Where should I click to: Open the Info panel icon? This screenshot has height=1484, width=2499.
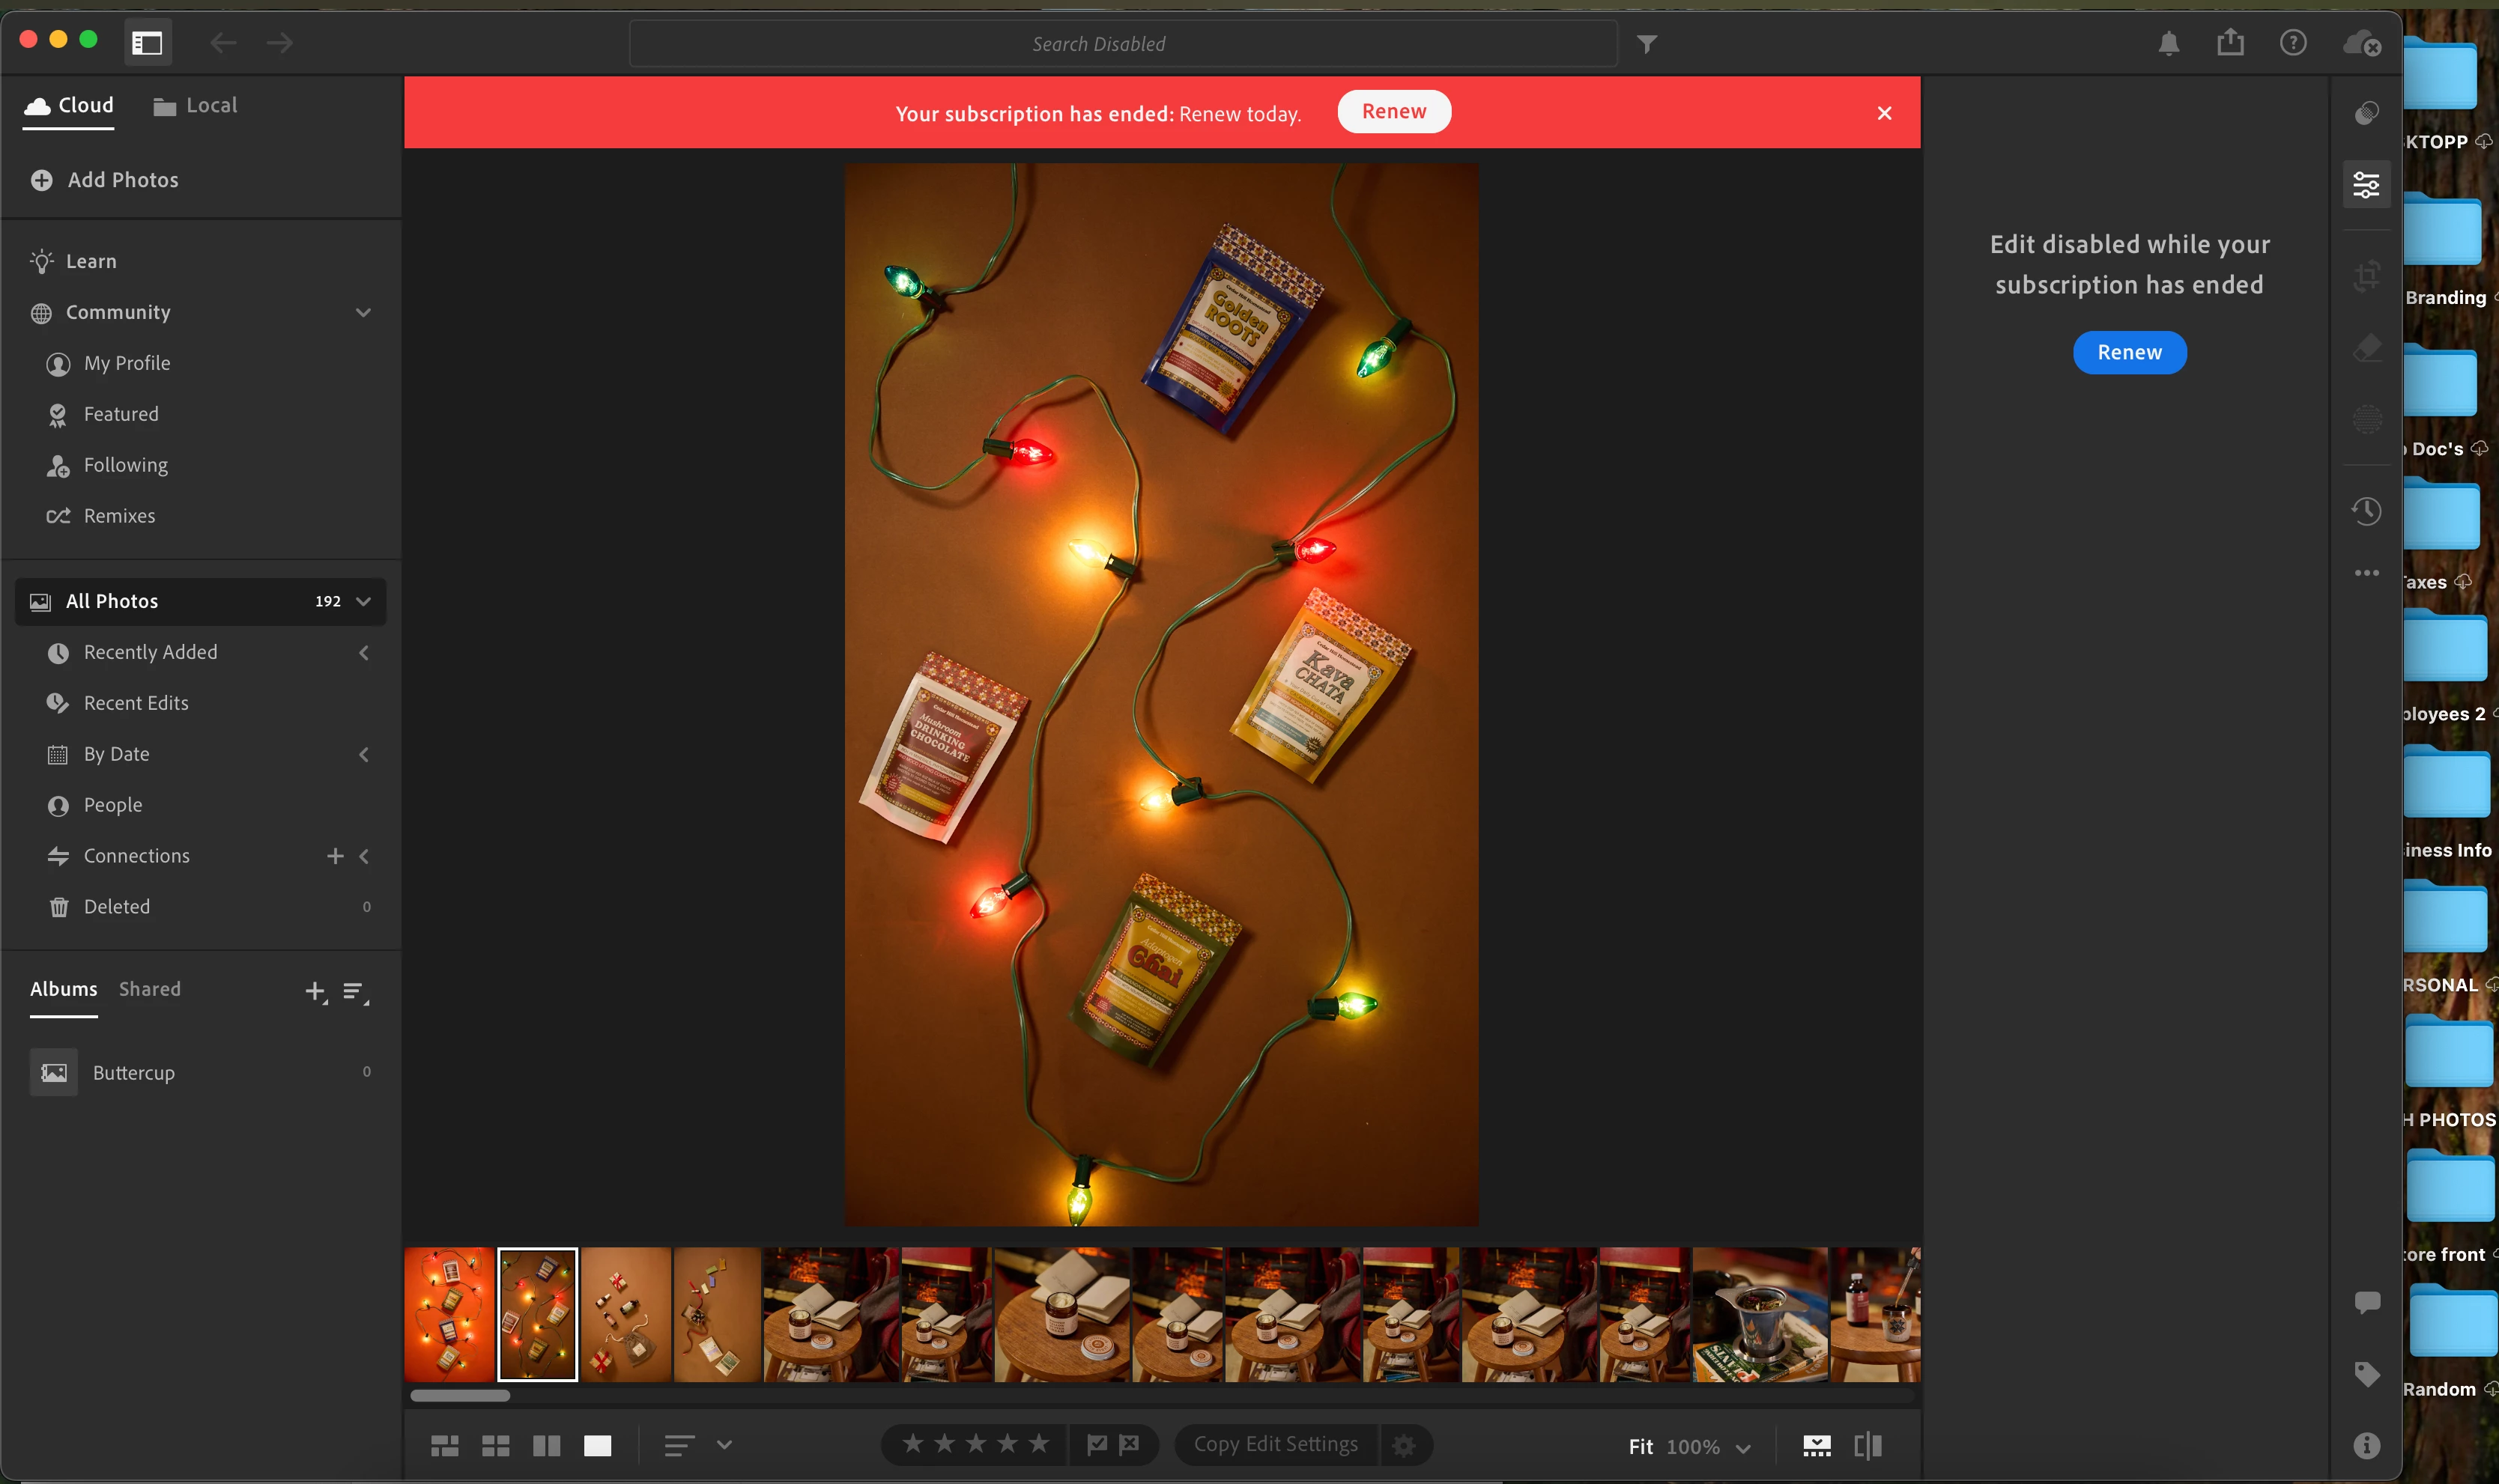pyautogui.click(x=2366, y=1445)
